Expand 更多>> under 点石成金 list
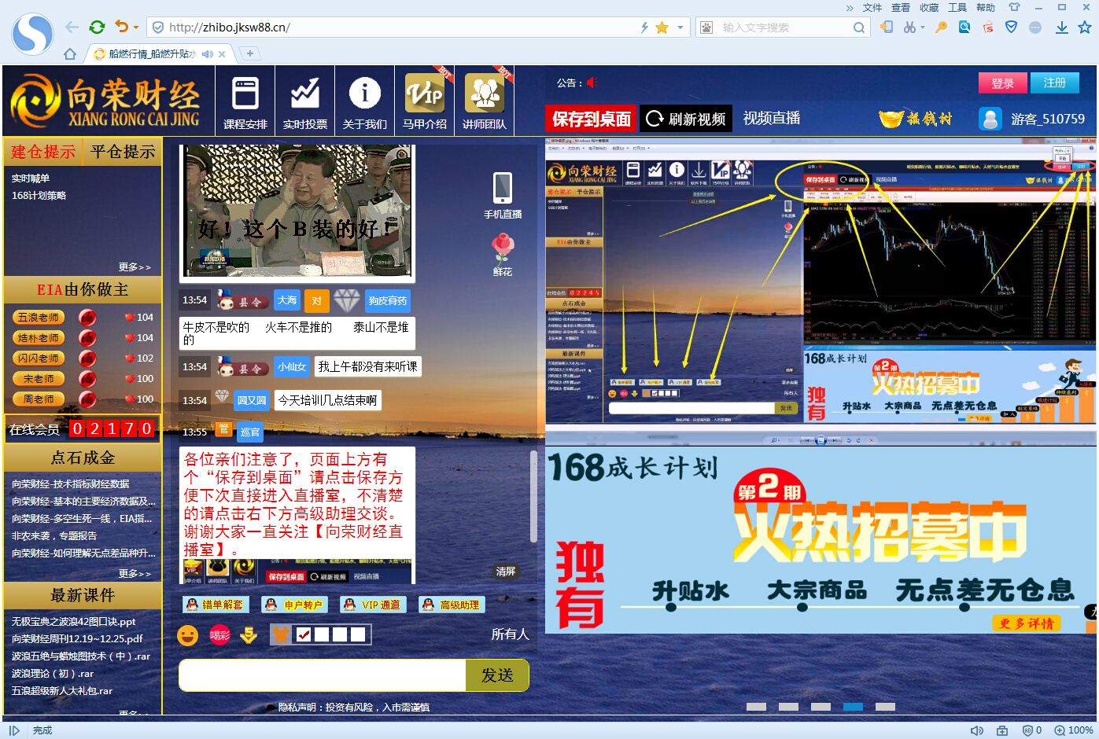The width and height of the screenshot is (1099, 739). tap(135, 574)
